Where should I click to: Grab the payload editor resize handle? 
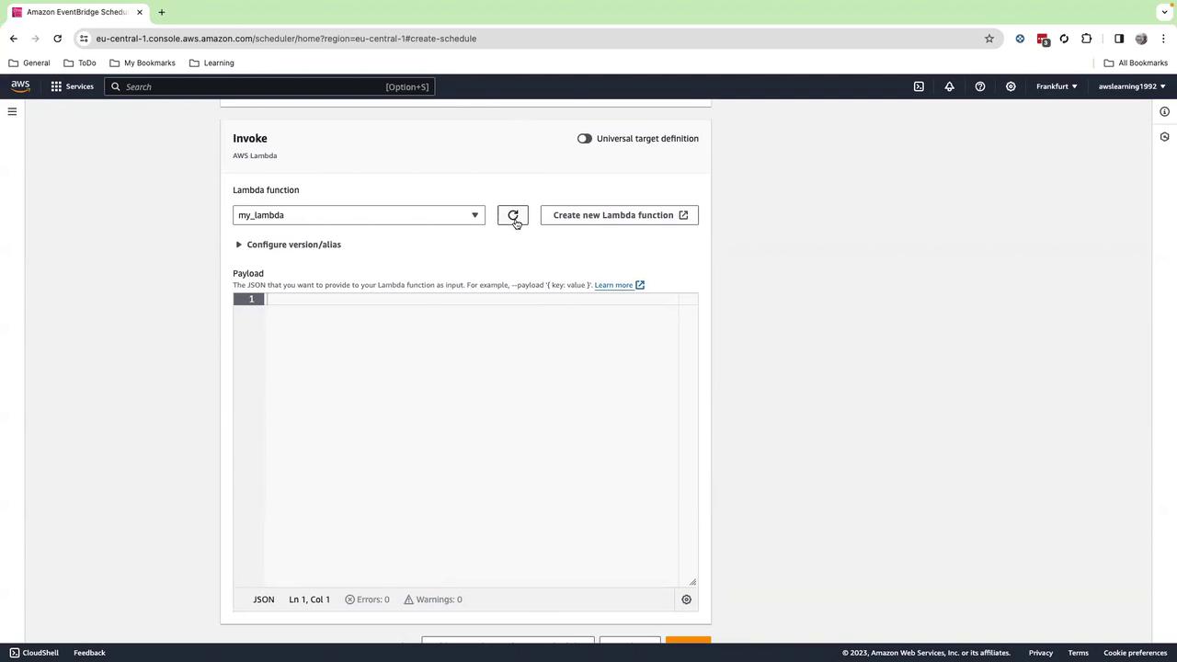(x=692, y=581)
